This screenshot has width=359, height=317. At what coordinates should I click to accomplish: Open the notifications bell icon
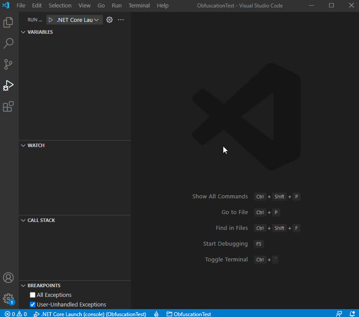[x=353, y=314]
